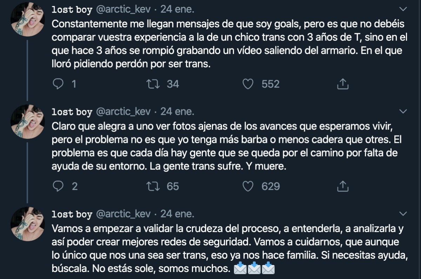
Task: Open the third tweet's dropdown chevron
Action: click(403, 214)
